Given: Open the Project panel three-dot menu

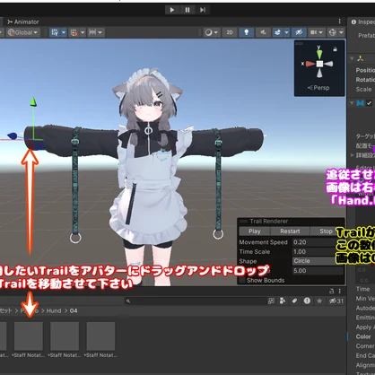Looking at the screenshot, I should pos(340,291).
